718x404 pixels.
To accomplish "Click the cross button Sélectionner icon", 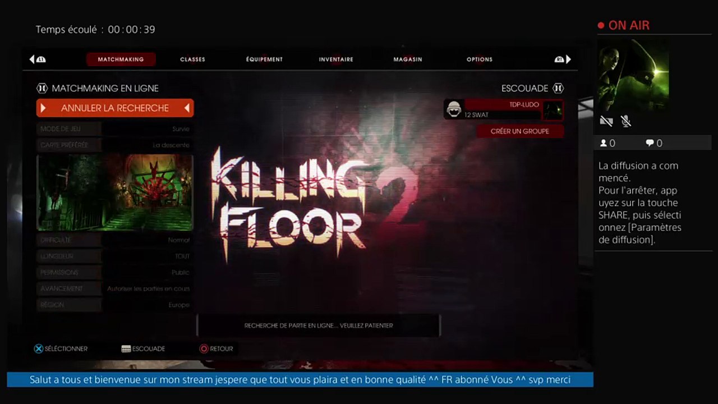I will pyautogui.click(x=39, y=348).
